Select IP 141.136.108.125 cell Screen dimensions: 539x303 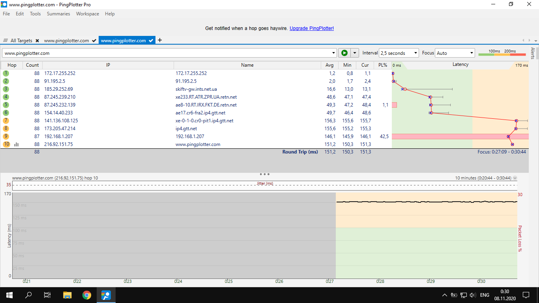click(x=61, y=121)
